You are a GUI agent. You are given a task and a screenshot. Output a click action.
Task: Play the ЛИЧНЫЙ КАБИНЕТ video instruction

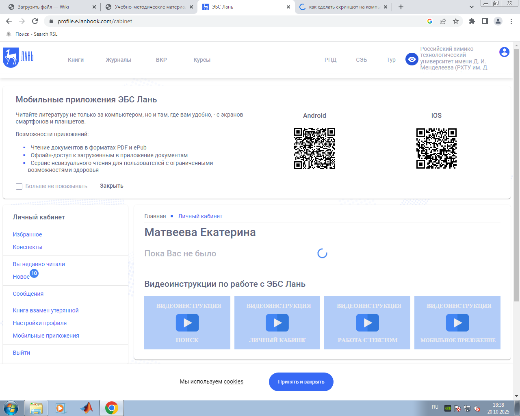click(277, 323)
